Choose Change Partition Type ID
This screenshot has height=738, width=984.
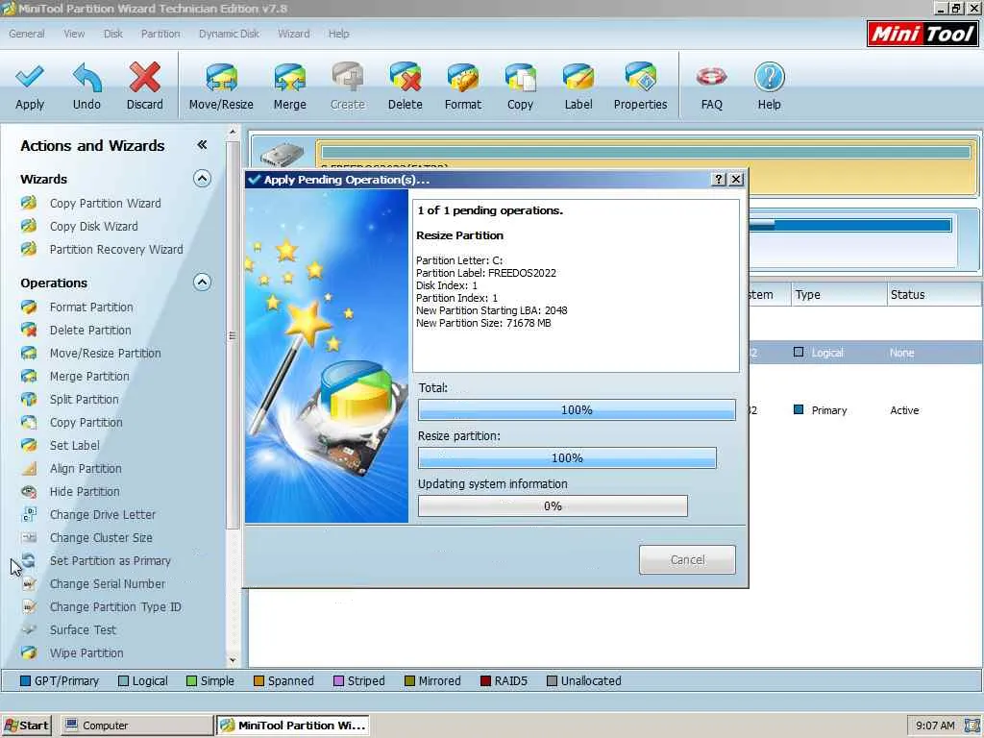tap(115, 607)
